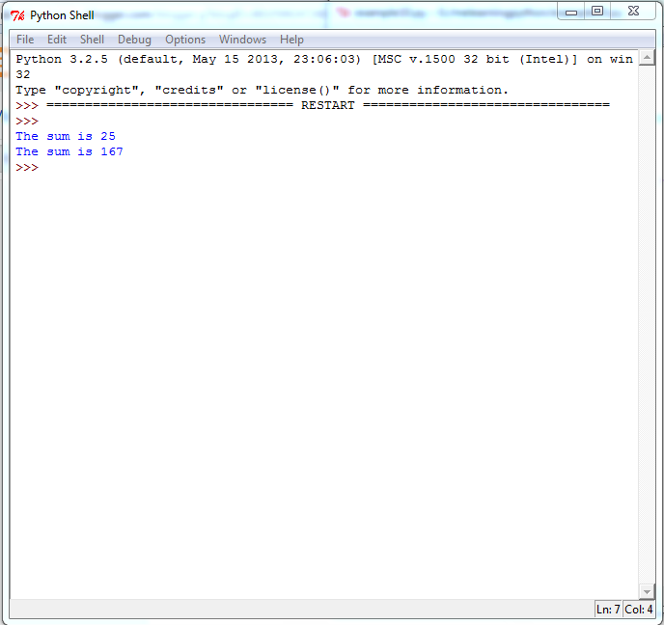Minimize the Python Shell window

(x=571, y=12)
